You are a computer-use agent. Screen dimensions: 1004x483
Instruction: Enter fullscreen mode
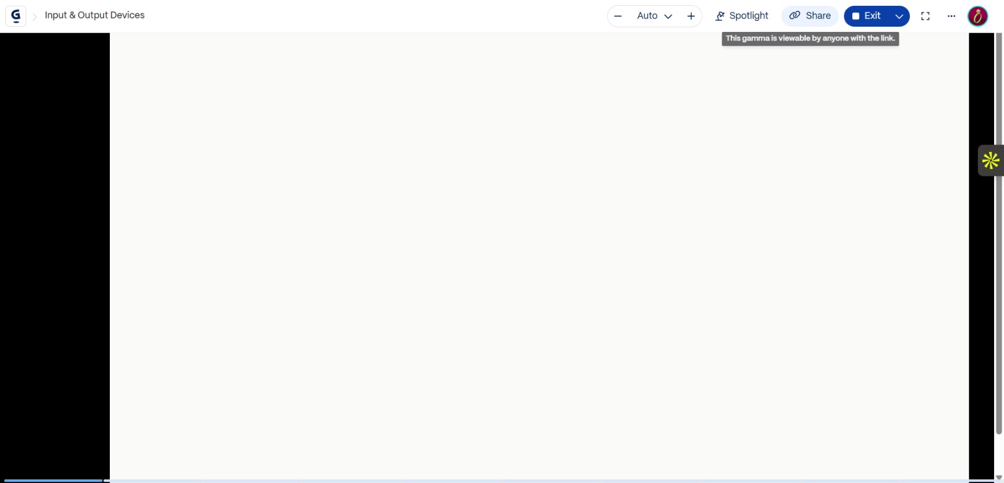click(x=926, y=16)
